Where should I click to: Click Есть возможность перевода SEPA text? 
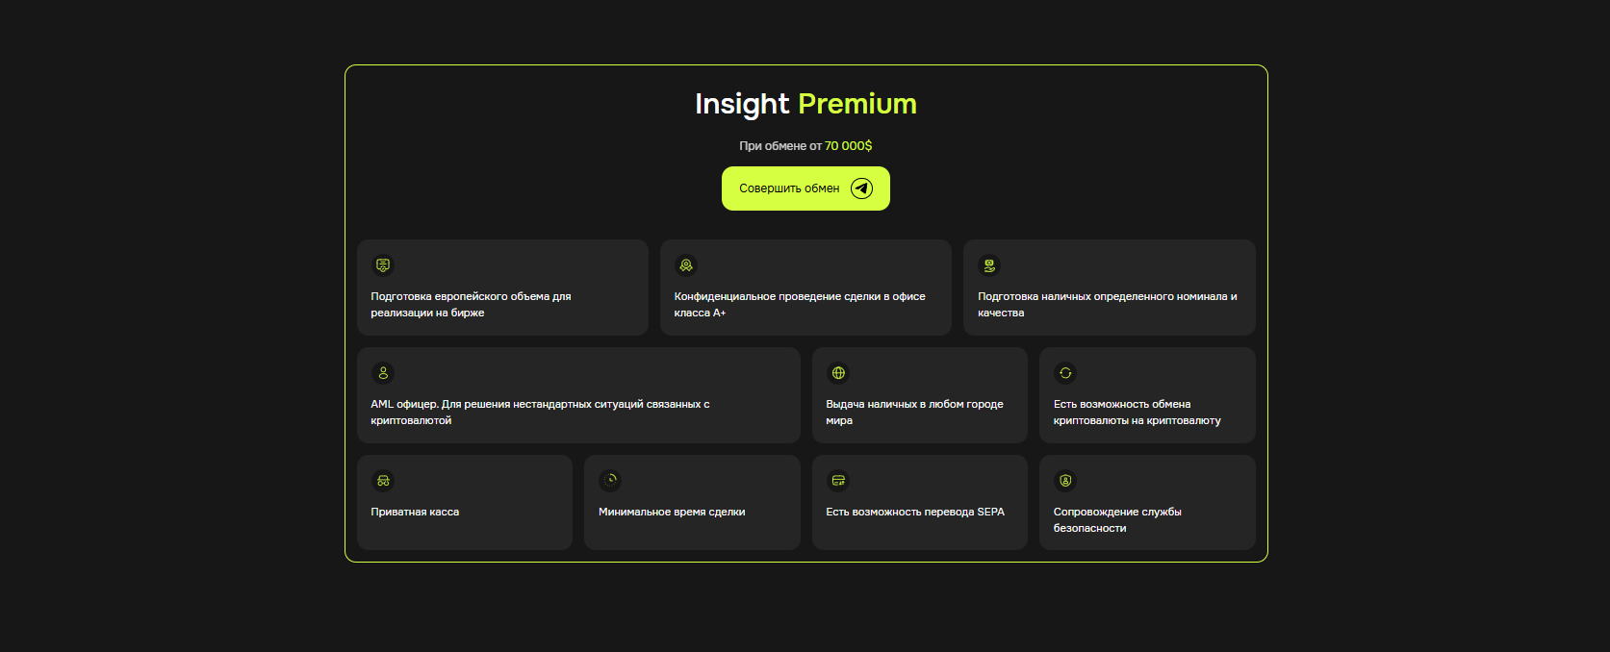click(914, 513)
